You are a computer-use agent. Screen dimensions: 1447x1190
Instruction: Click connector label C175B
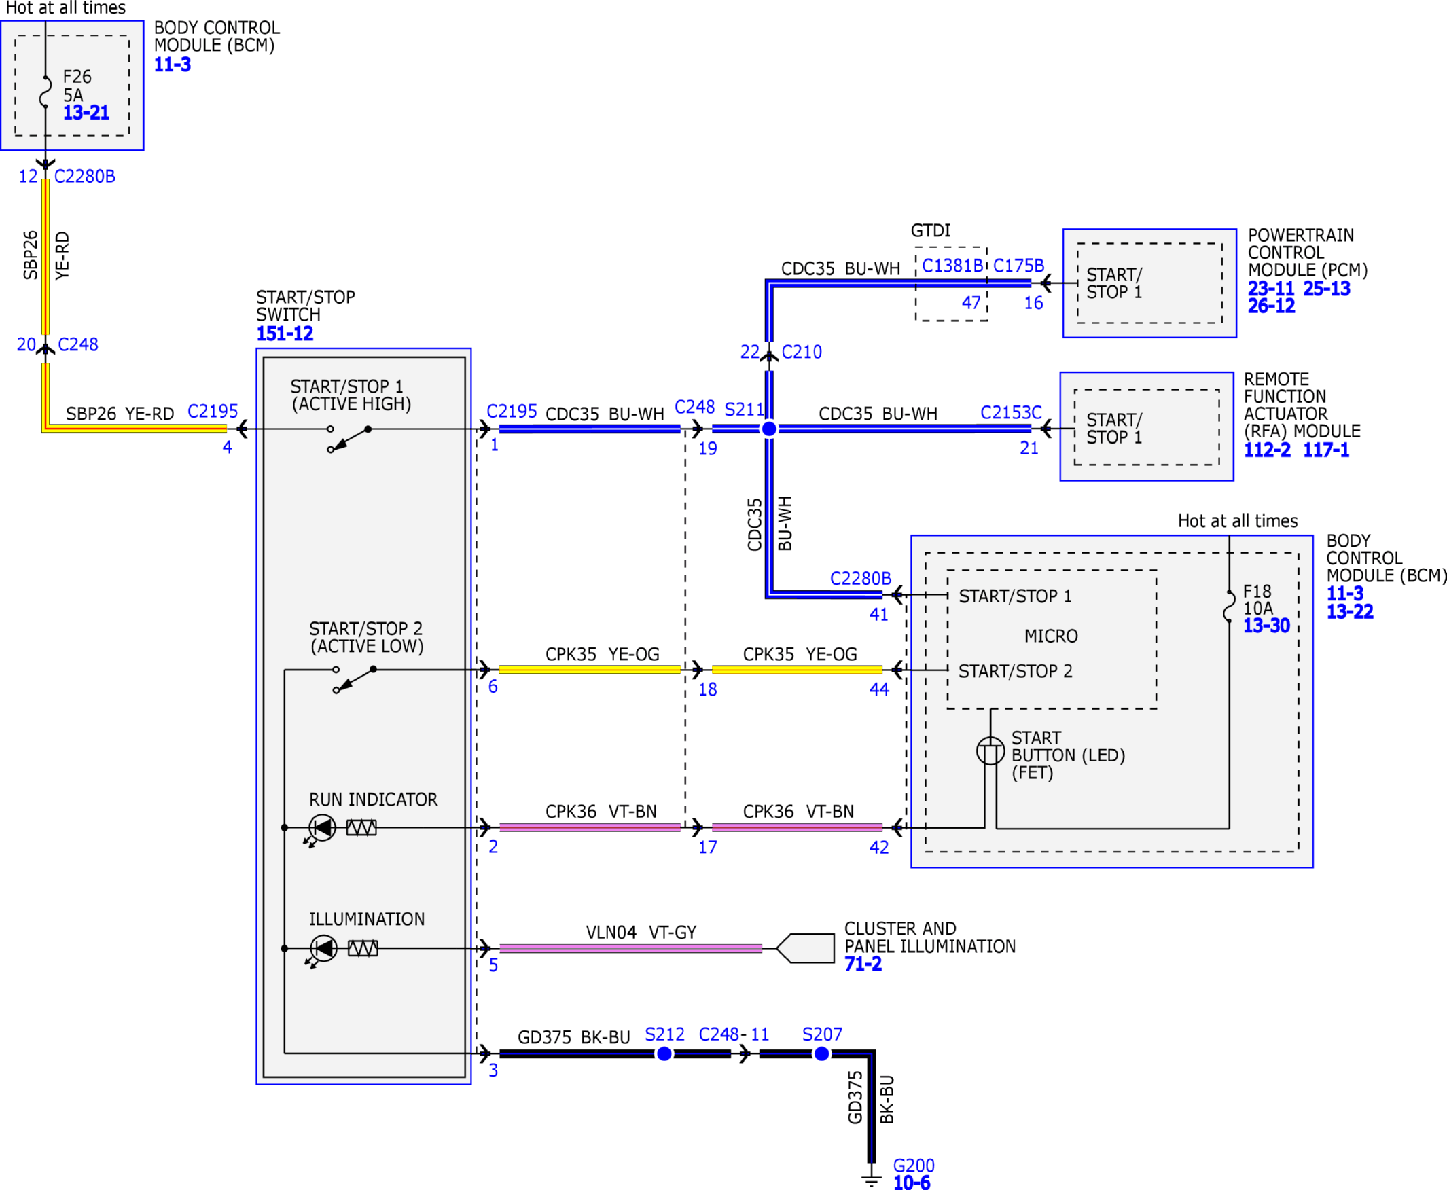1018,266
